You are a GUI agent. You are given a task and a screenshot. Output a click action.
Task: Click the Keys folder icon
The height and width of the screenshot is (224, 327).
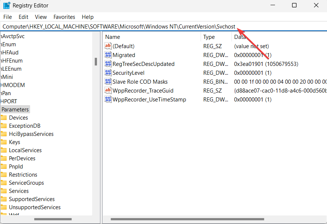pos(4,142)
